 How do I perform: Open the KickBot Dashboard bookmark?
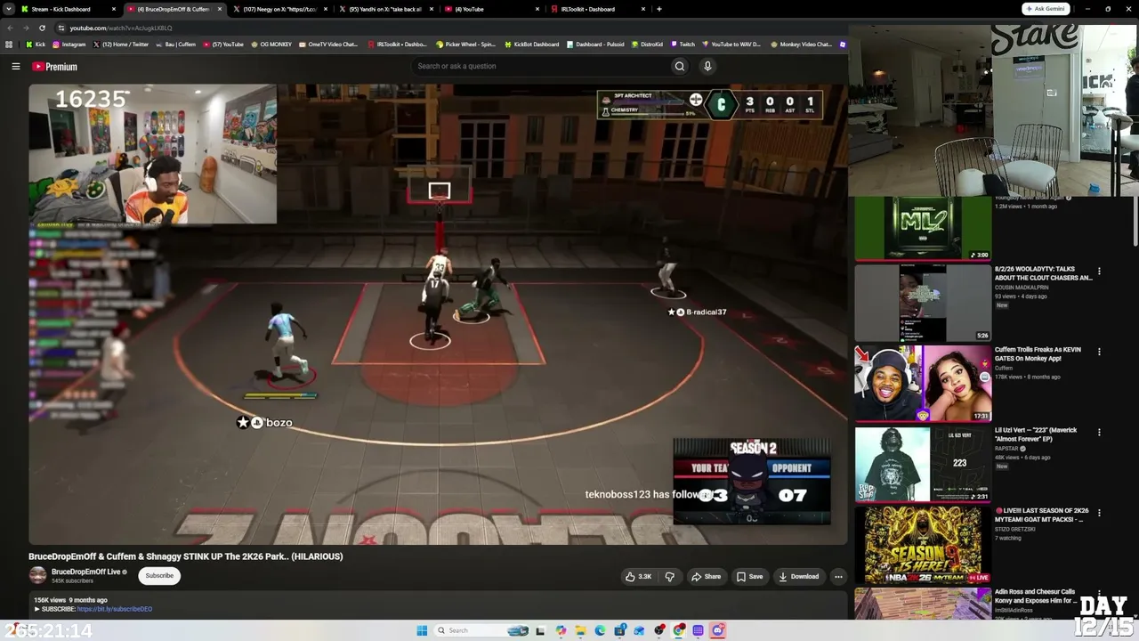coord(531,44)
